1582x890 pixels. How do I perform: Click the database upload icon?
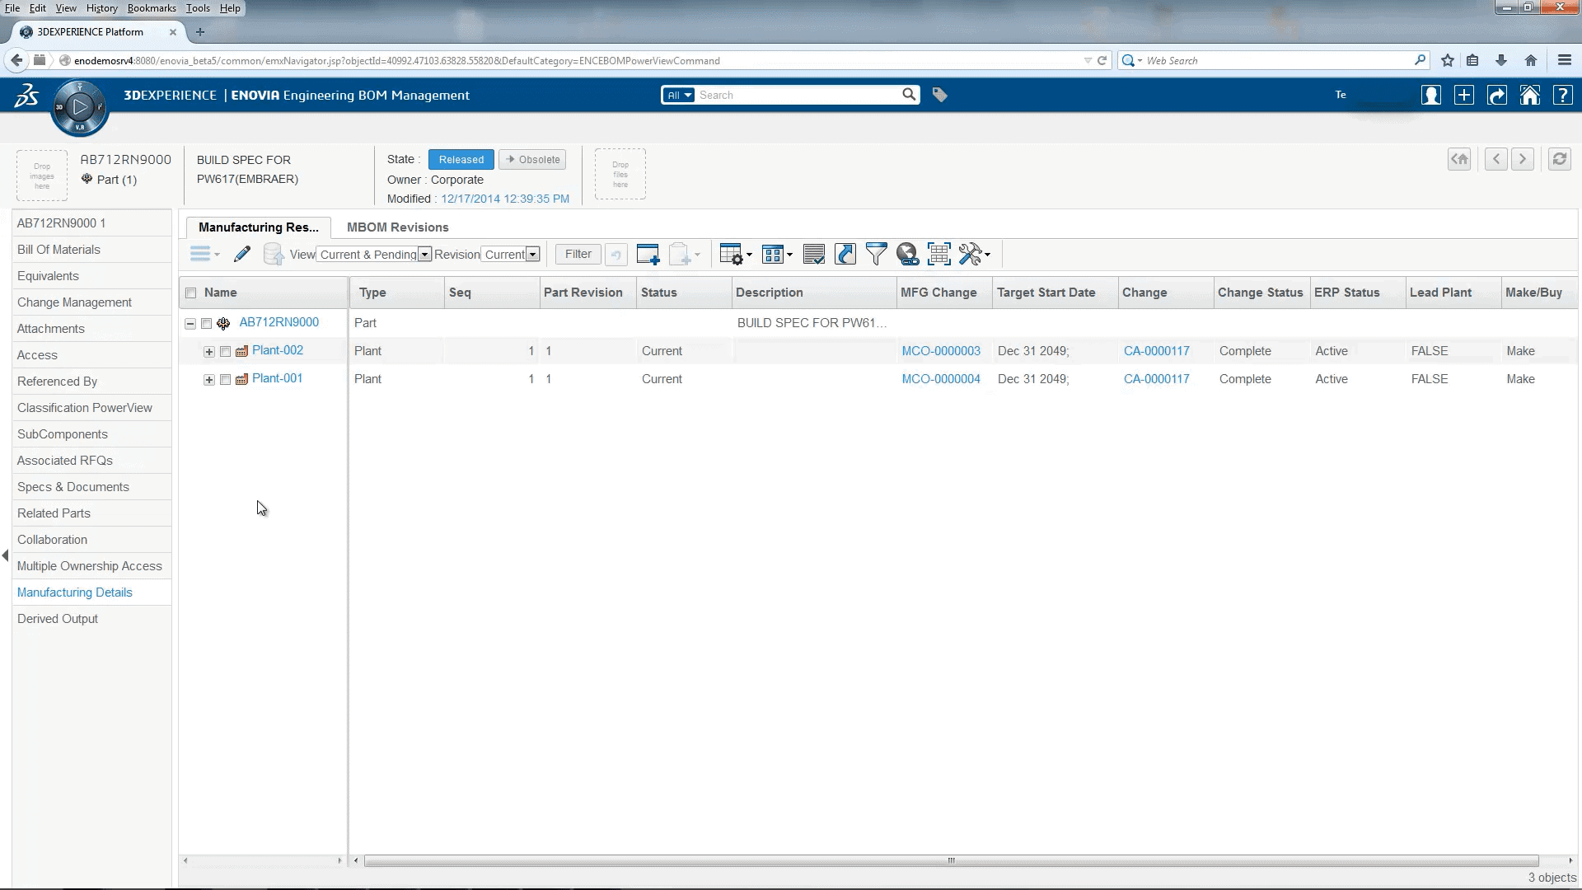tap(274, 254)
